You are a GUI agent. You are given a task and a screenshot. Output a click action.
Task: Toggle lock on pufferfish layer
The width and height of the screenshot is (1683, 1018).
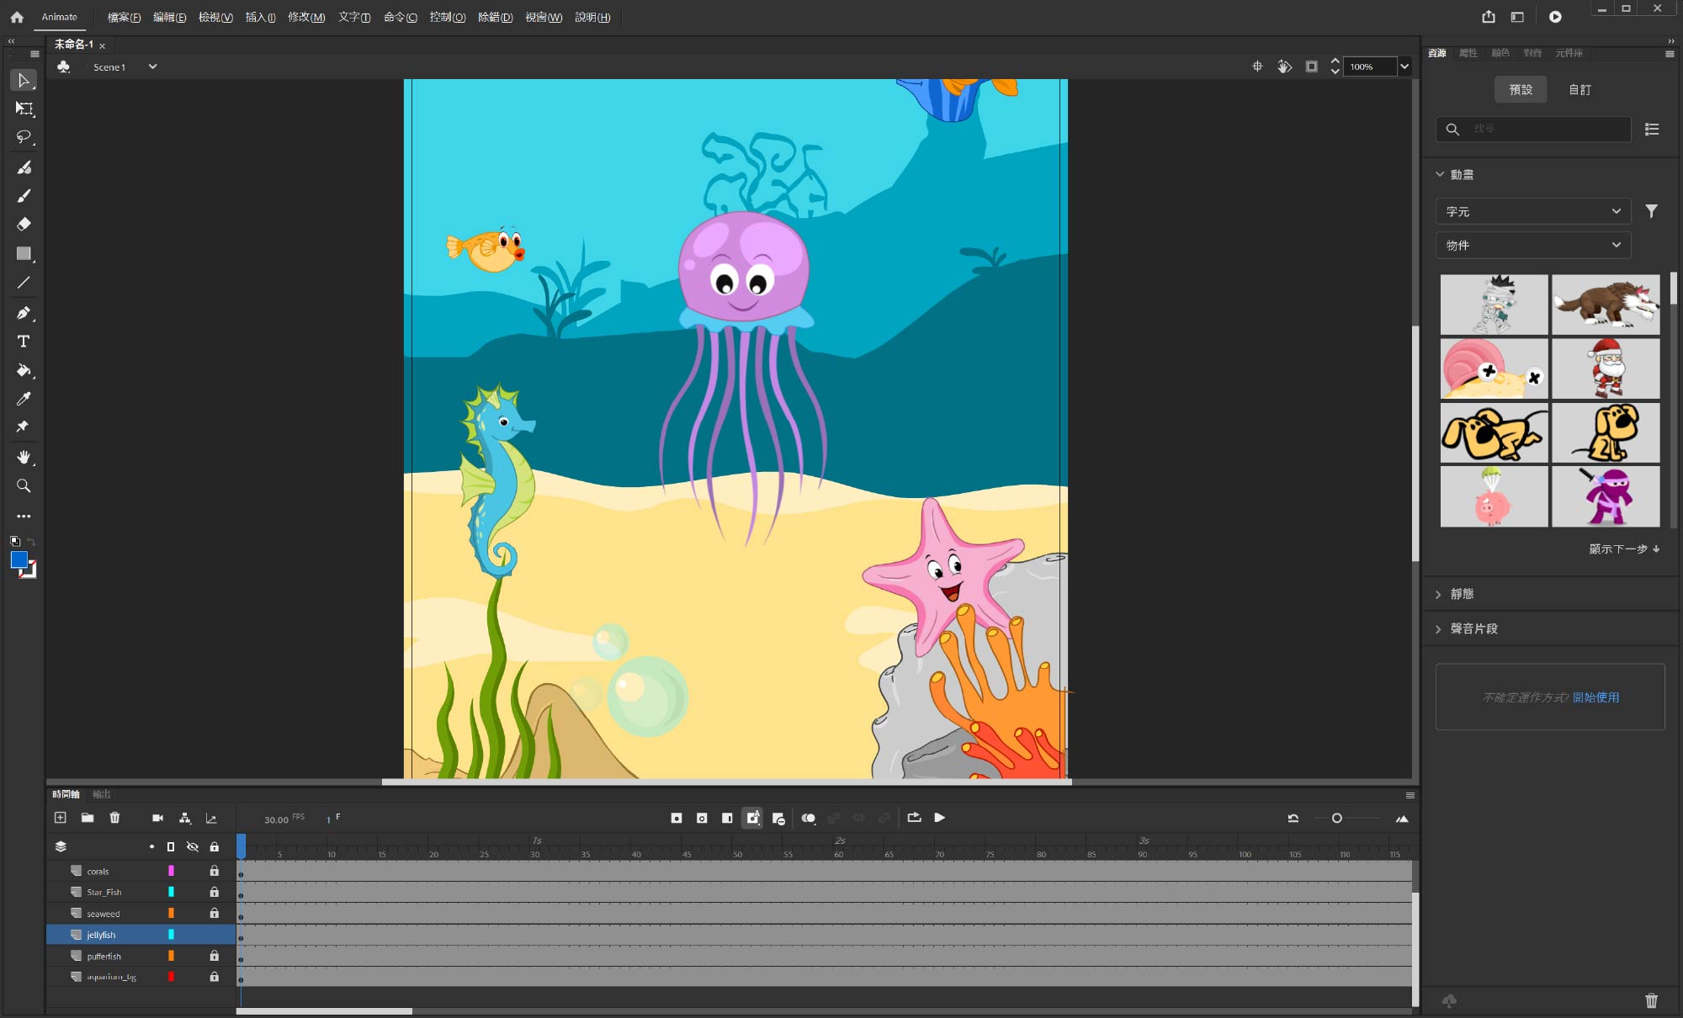[x=215, y=956]
